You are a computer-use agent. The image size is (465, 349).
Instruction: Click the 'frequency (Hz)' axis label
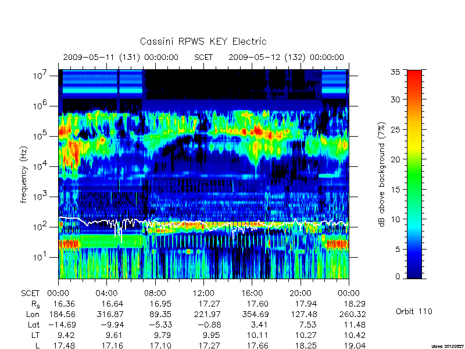24,174
